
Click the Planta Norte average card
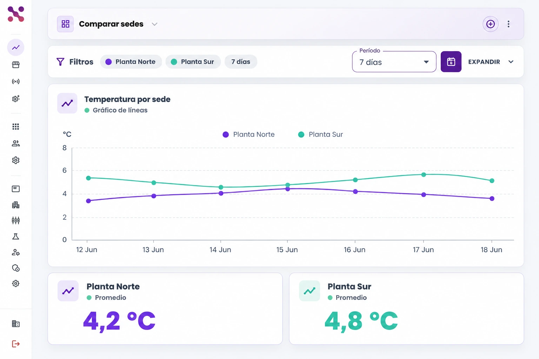coord(165,309)
